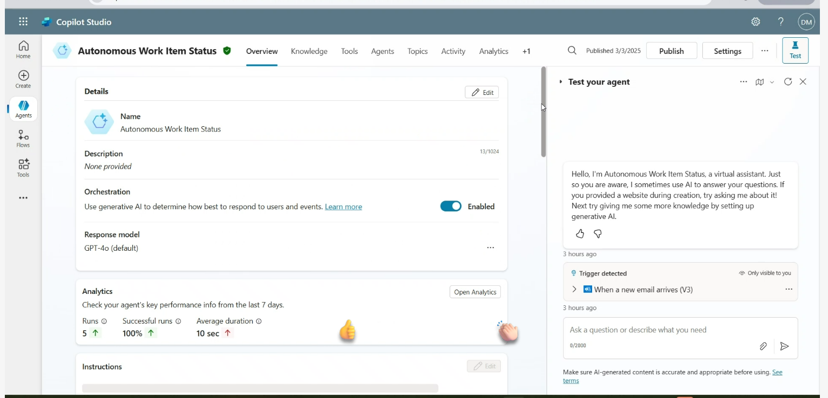Click the send message arrow
828x398 pixels.
pos(785,346)
